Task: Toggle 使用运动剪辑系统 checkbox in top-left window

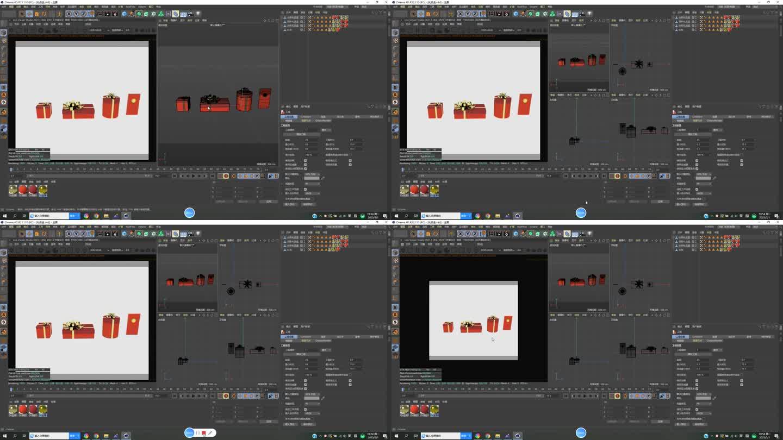Action: pyautogui.click(x=305, y=168)
